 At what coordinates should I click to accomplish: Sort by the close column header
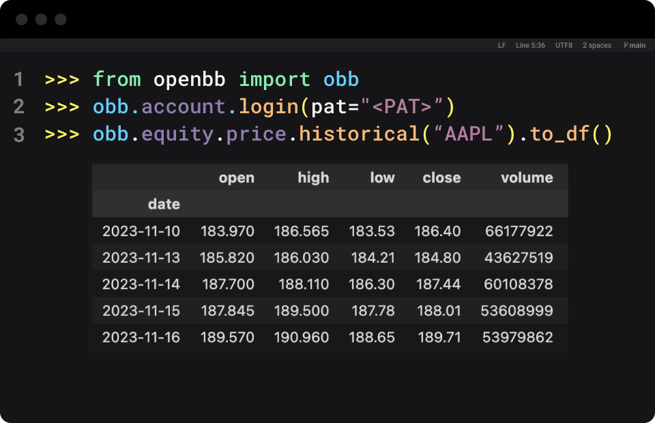[x=441, y=177]
